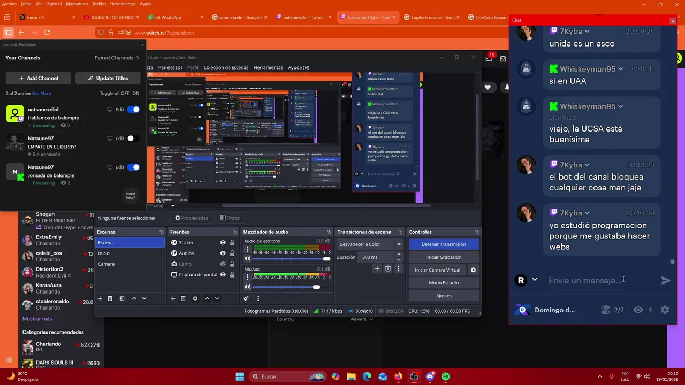Hide the Sticker source with eye icon
Screen dimensions: 685x385
223,243
